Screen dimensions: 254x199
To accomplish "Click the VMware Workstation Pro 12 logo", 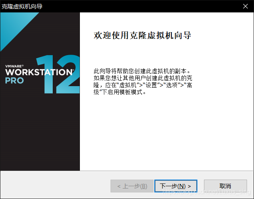I will pyautogui.click(x=42, y=74).
